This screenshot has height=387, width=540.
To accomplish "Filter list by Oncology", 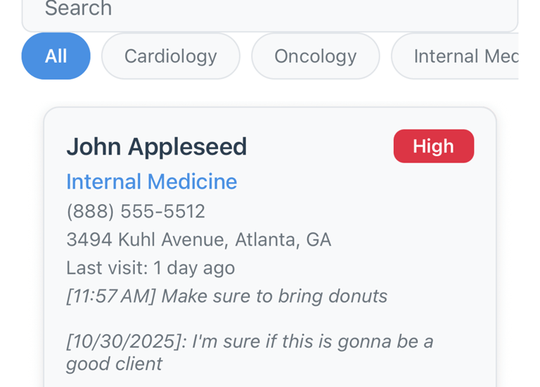I will pyautogui.click(x=315, y=56).
